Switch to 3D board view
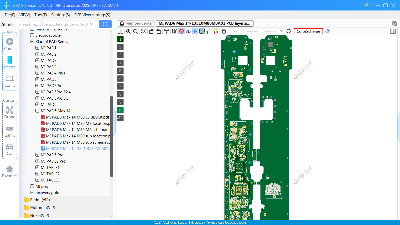Image resolution: width=400 pixels, height=225 pixels. point(188,31)
